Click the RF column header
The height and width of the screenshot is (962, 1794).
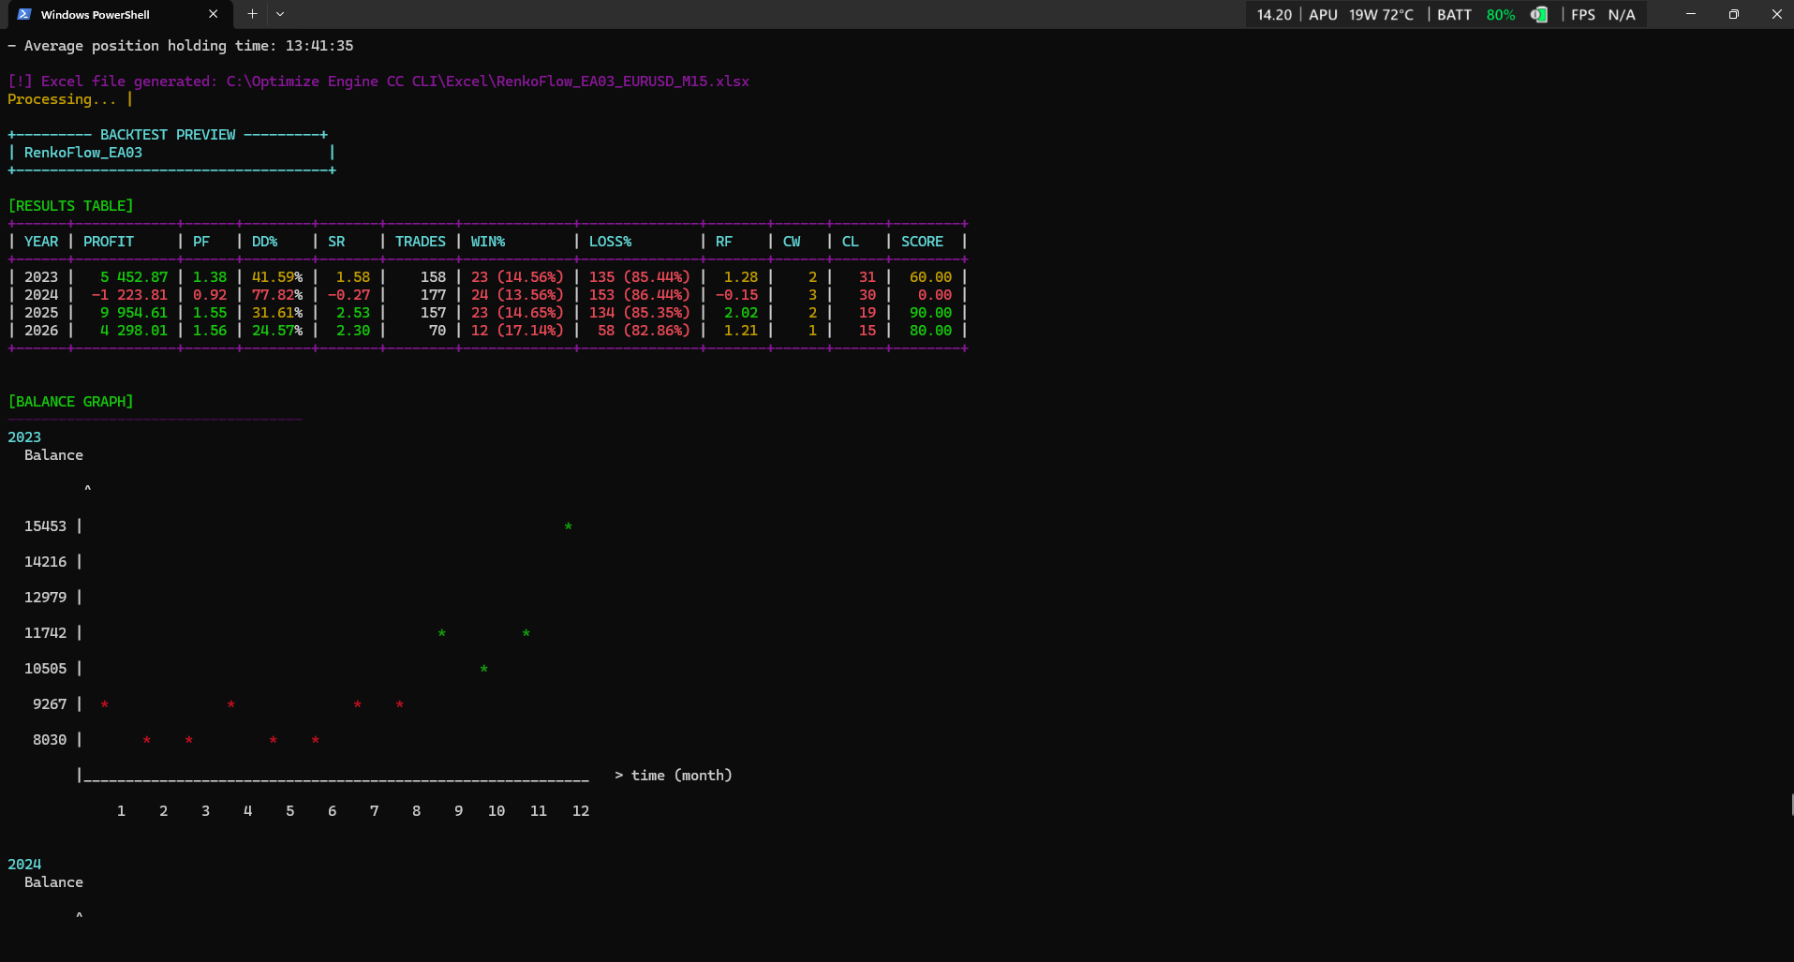724,242
